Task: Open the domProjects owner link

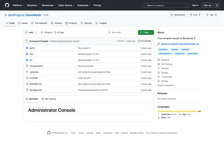Action: tap(16, 15)
